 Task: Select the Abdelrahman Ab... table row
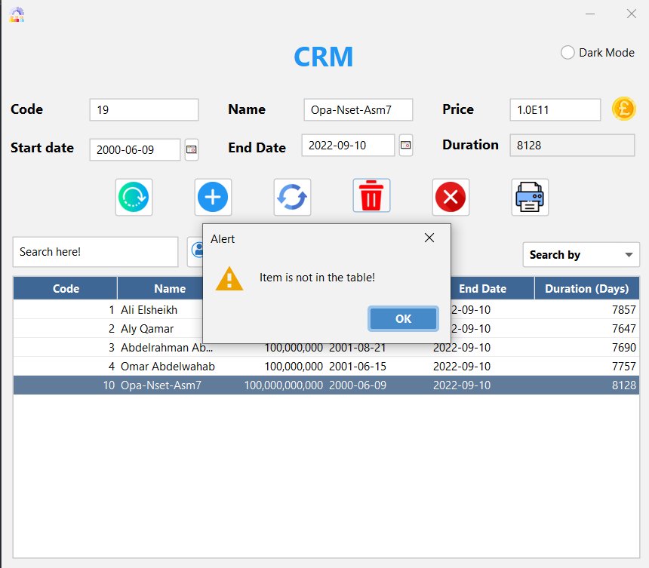(x=326, y=348)
